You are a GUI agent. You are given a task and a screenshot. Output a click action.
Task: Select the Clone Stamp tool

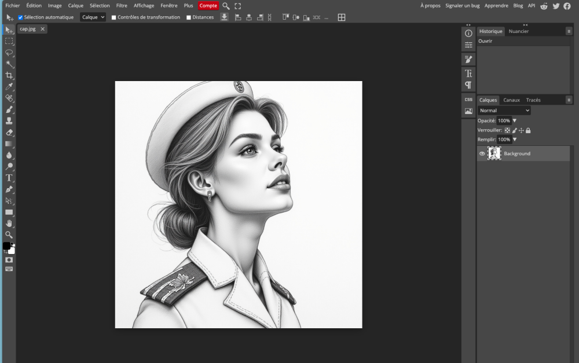tap(9, 120)
